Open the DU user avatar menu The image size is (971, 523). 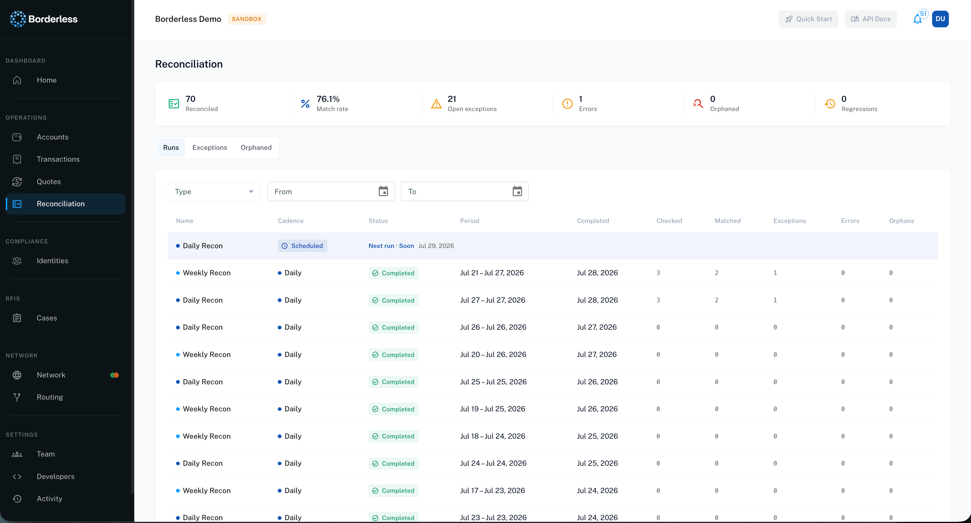click(940, 19)
